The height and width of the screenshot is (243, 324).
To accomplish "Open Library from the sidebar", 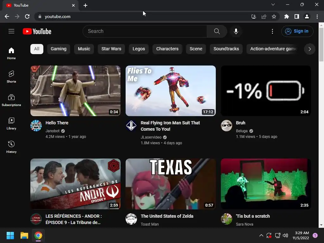I will pos(11,123).
